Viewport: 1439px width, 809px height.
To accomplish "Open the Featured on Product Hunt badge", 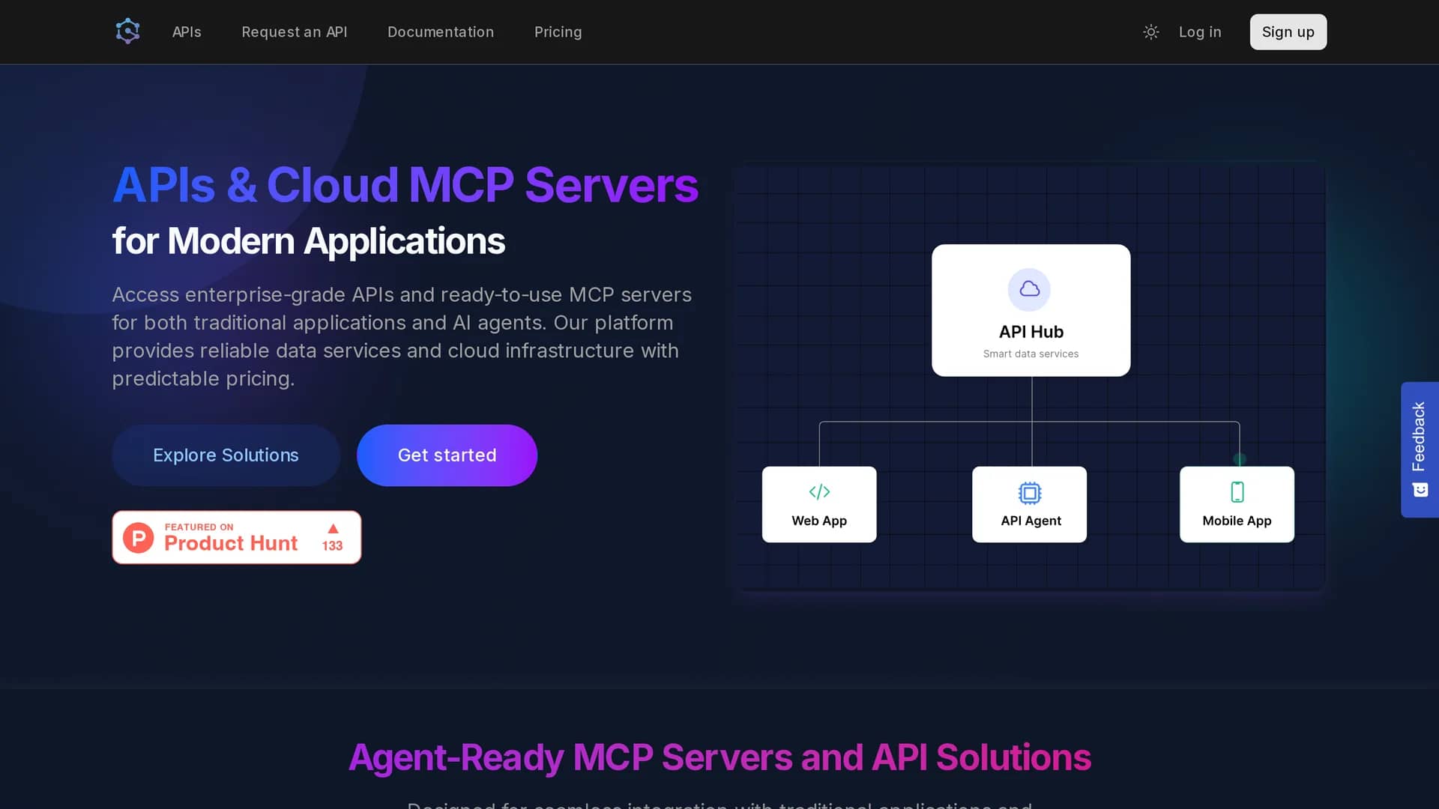I will tap(237, 537).
